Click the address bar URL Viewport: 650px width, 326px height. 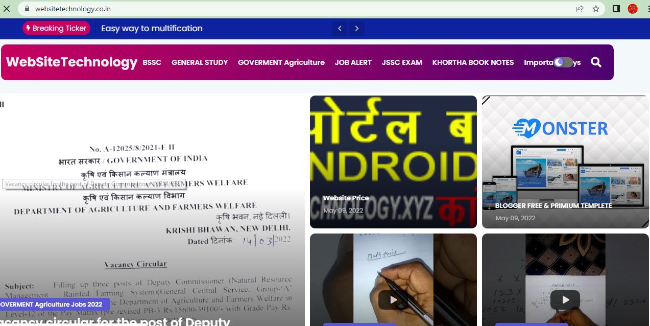pyautogui.click(x=73, y=9)
